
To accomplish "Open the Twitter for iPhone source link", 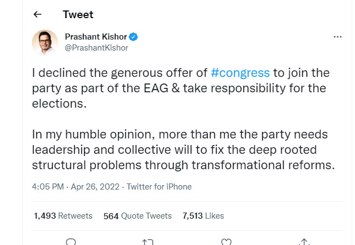I will (x=159, y=187).
